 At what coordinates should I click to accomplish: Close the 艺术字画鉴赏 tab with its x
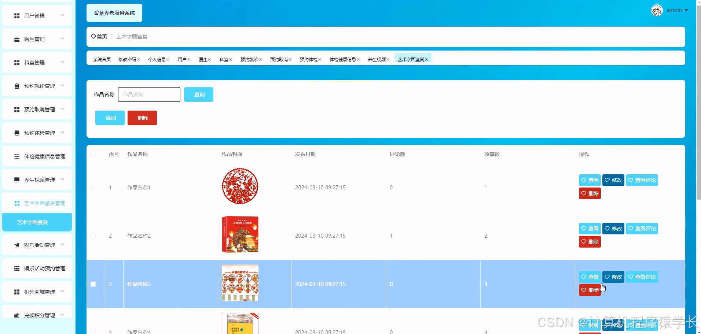click(426, 60)
